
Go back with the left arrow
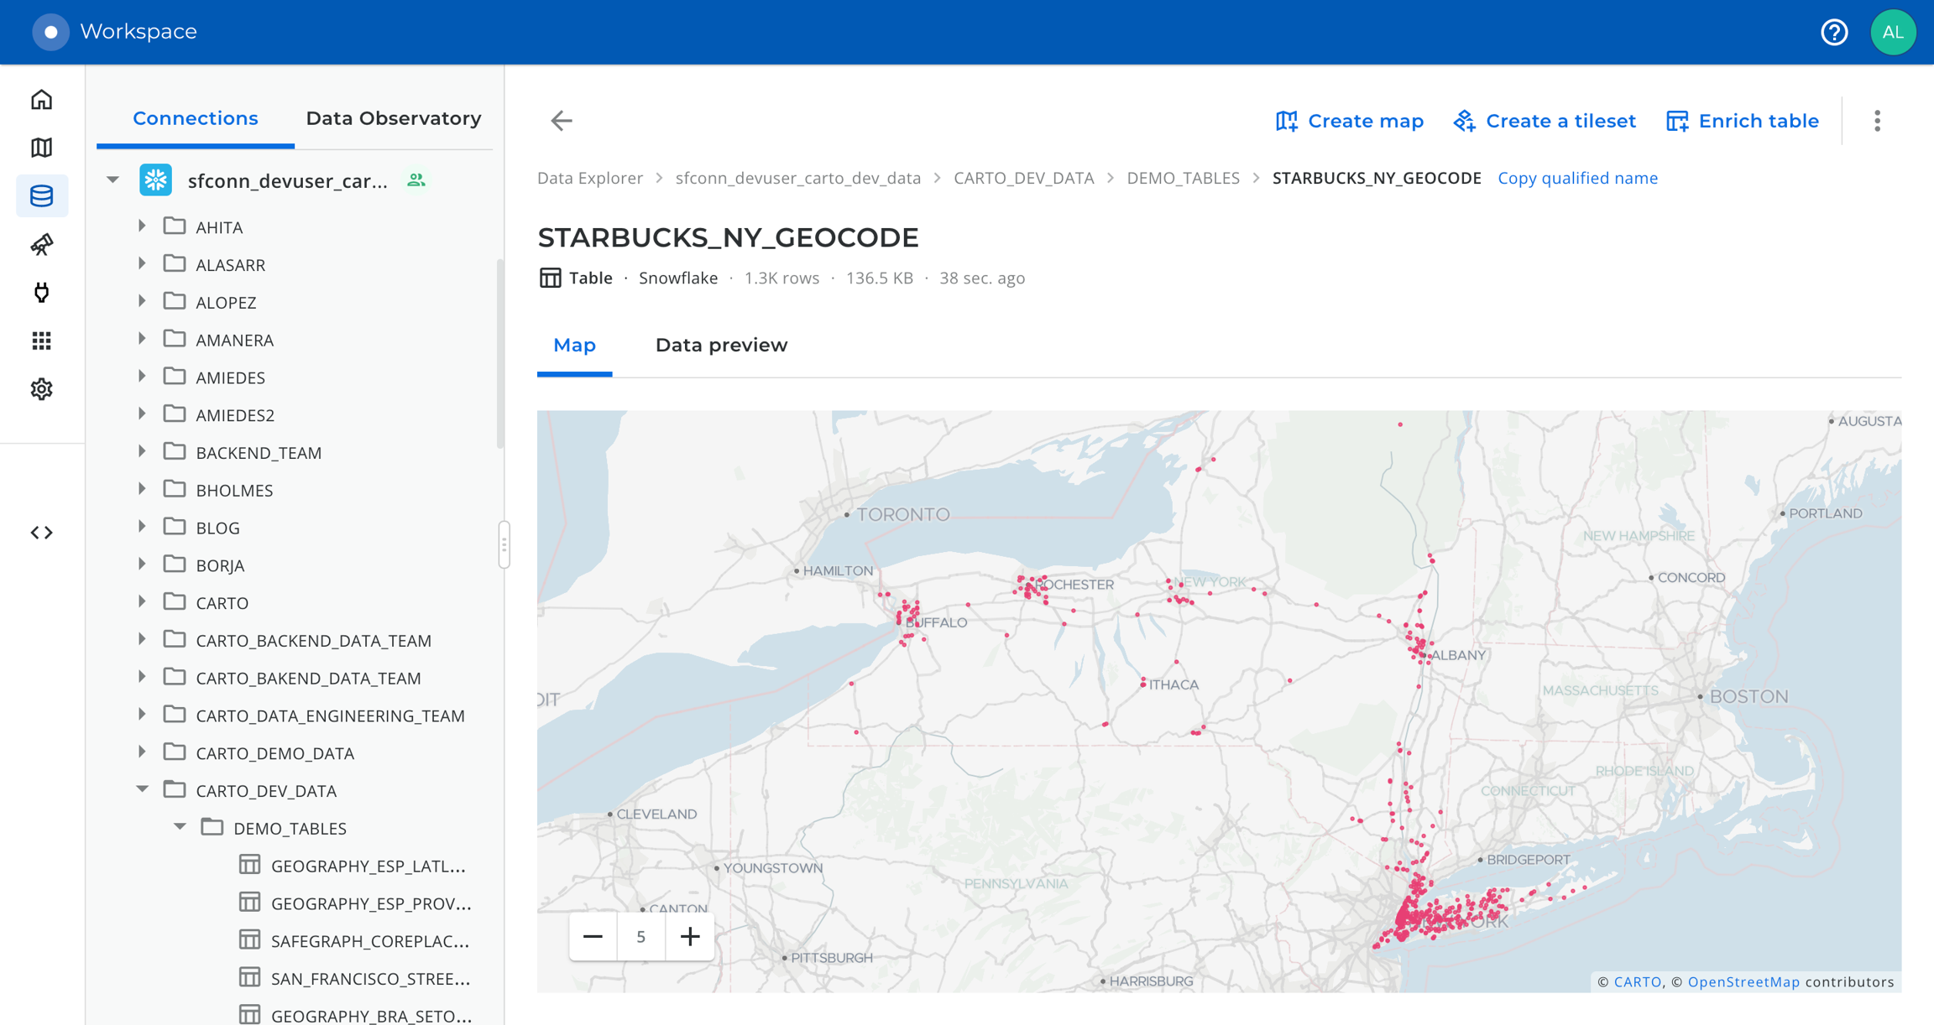pos(562,121)
